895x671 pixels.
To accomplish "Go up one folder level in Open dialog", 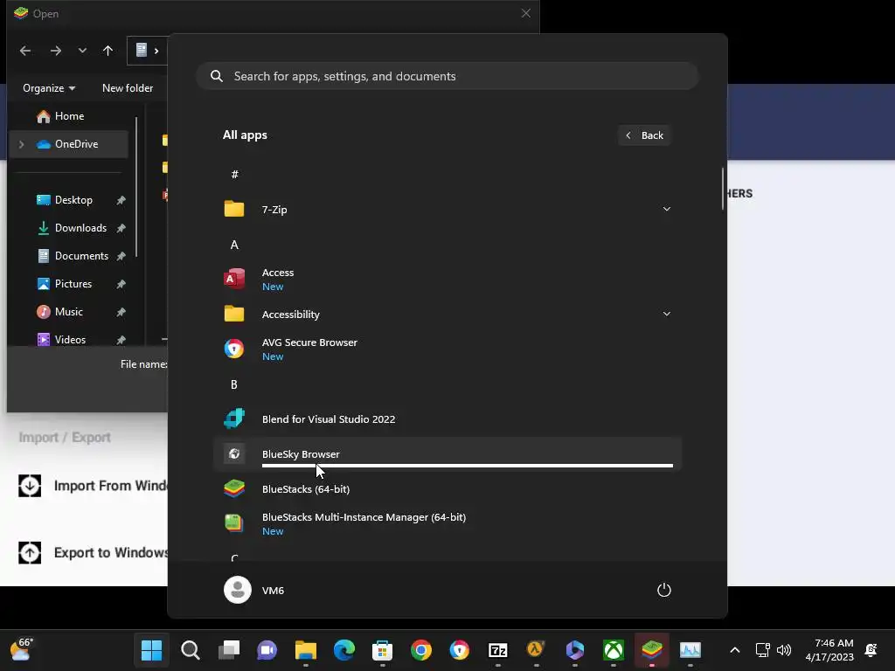I will coord(108,51).
